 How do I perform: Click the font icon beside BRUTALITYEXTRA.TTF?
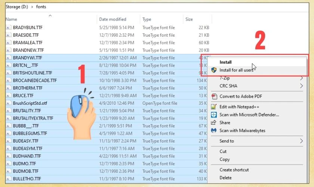pos(8,118)
